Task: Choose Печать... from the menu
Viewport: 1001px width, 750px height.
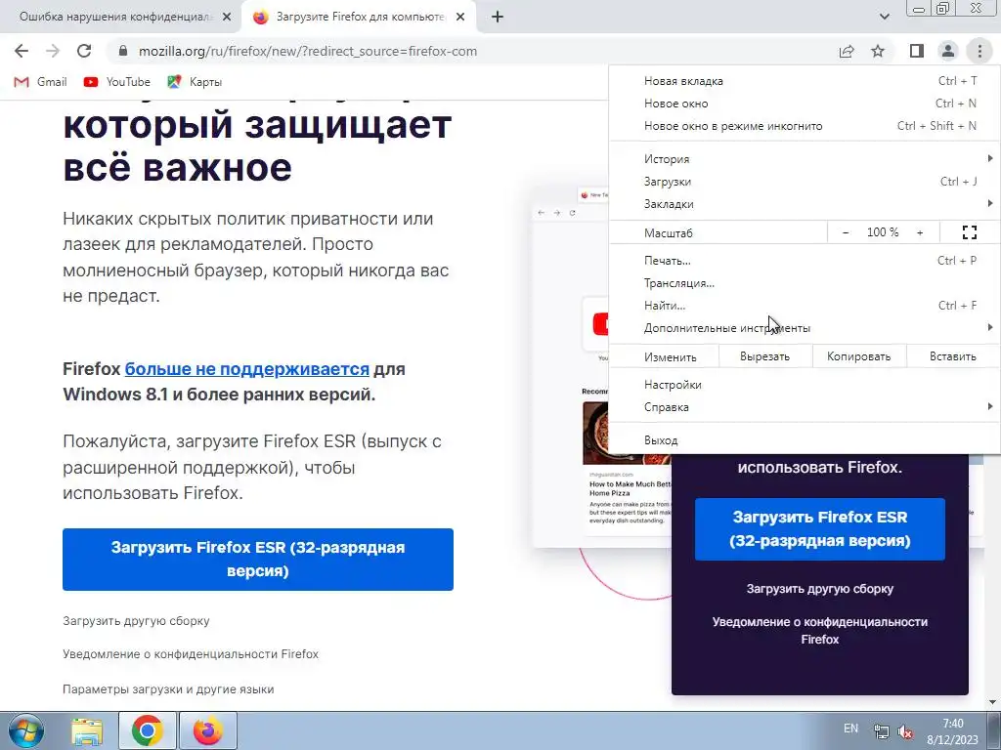Action: (x=805, y=260)
